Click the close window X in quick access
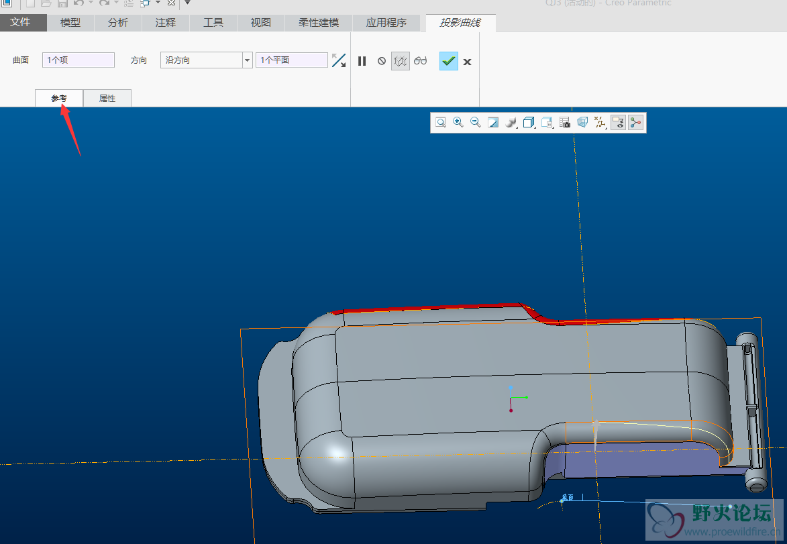The width and height of the screenshot is (787, 544). coord(171,3)
